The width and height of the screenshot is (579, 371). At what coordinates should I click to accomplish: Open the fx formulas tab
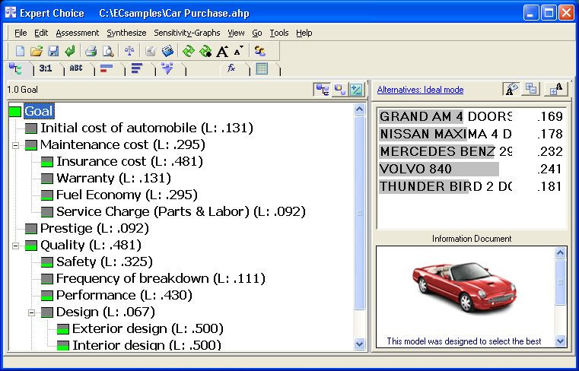(232, 68)
